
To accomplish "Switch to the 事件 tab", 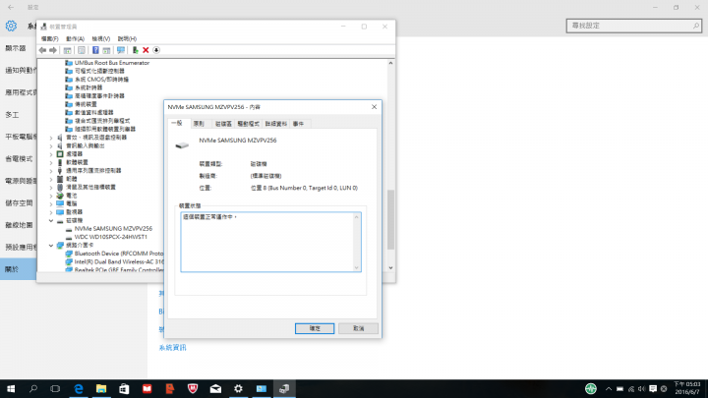I will point(299,124).
